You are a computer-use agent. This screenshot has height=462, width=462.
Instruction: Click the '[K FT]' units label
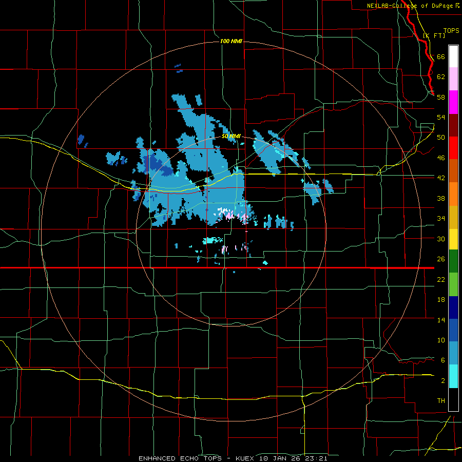coord(434,35)
